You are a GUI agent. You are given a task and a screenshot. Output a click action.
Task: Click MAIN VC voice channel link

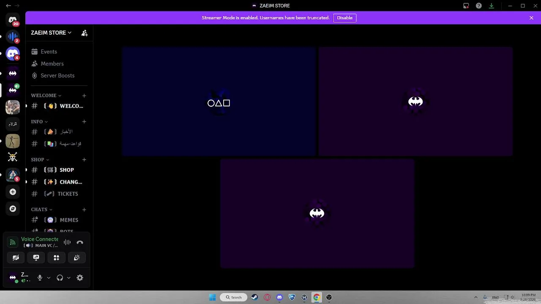[x=41, y=246]
